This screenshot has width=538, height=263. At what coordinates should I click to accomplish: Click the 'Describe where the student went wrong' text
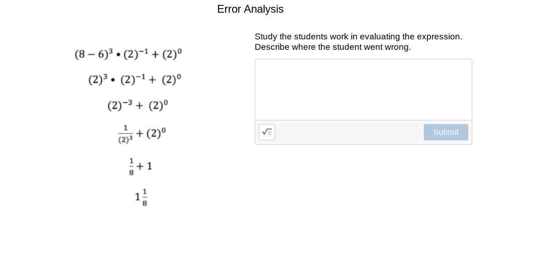[x=333, y=47]
